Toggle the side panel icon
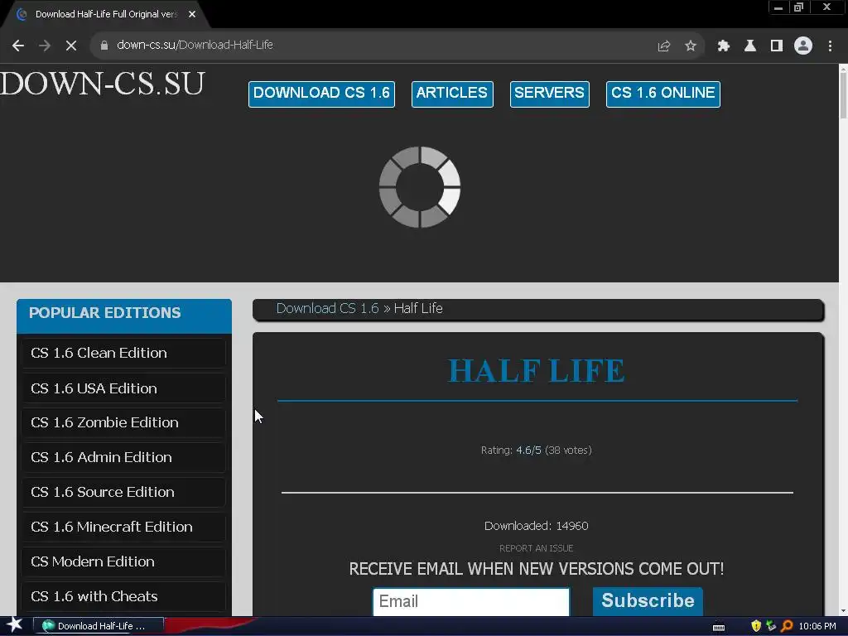This screenshot has width=848, height=636. click(777, 46)
